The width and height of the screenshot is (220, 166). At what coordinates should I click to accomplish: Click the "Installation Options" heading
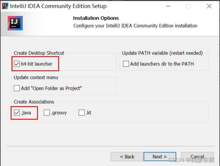96,18
